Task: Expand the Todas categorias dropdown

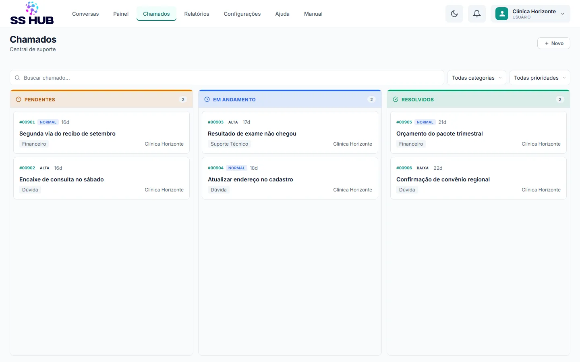Action: (477, 78)
